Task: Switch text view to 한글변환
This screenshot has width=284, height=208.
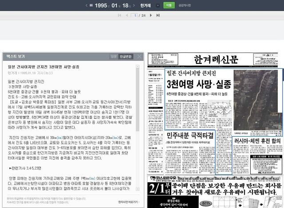Action: (x=126, y=56)
